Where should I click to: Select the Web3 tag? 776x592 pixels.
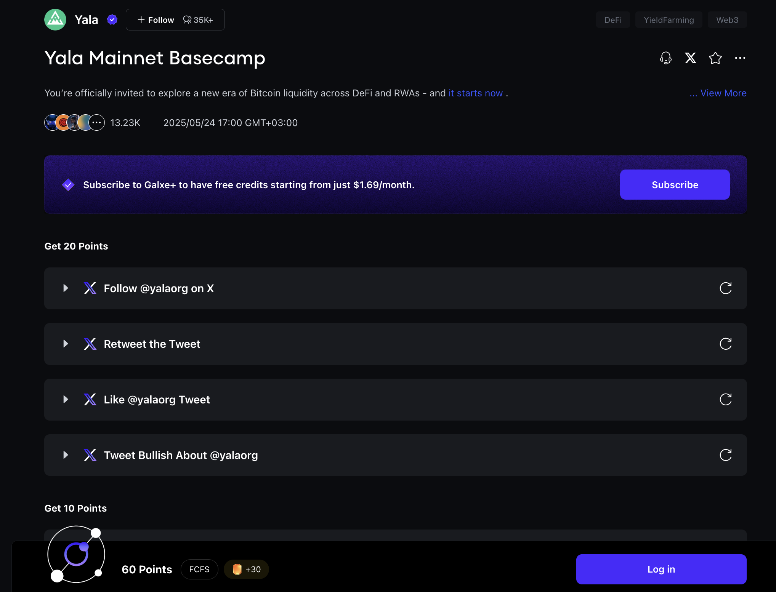click(x=727, y=20)
